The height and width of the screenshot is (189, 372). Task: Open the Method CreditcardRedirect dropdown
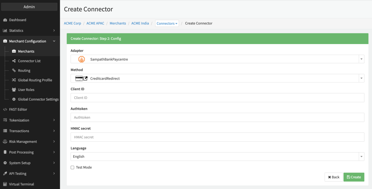point(217,78)
